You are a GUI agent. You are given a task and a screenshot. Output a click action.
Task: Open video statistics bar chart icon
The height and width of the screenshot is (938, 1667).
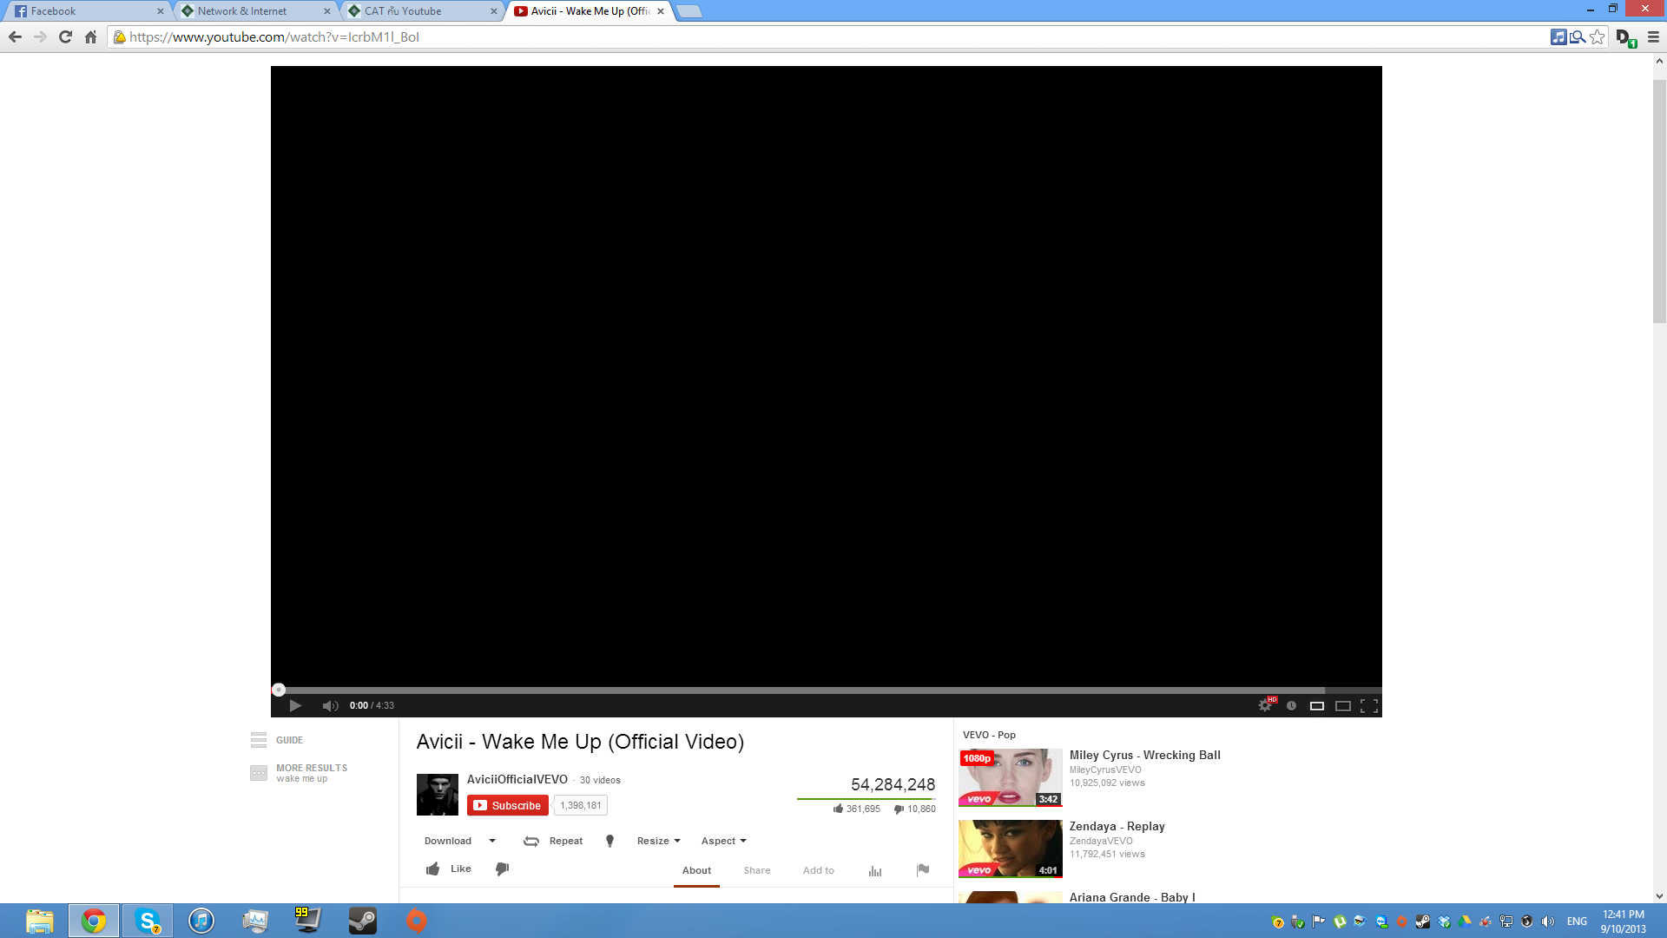pos(875,870)
